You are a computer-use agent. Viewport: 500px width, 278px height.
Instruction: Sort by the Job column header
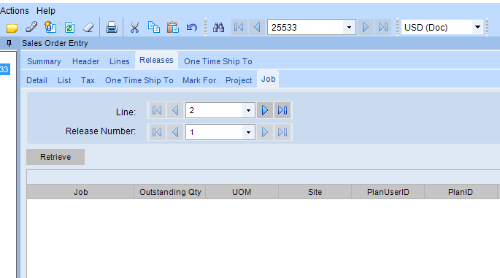(x=80, y=192)
